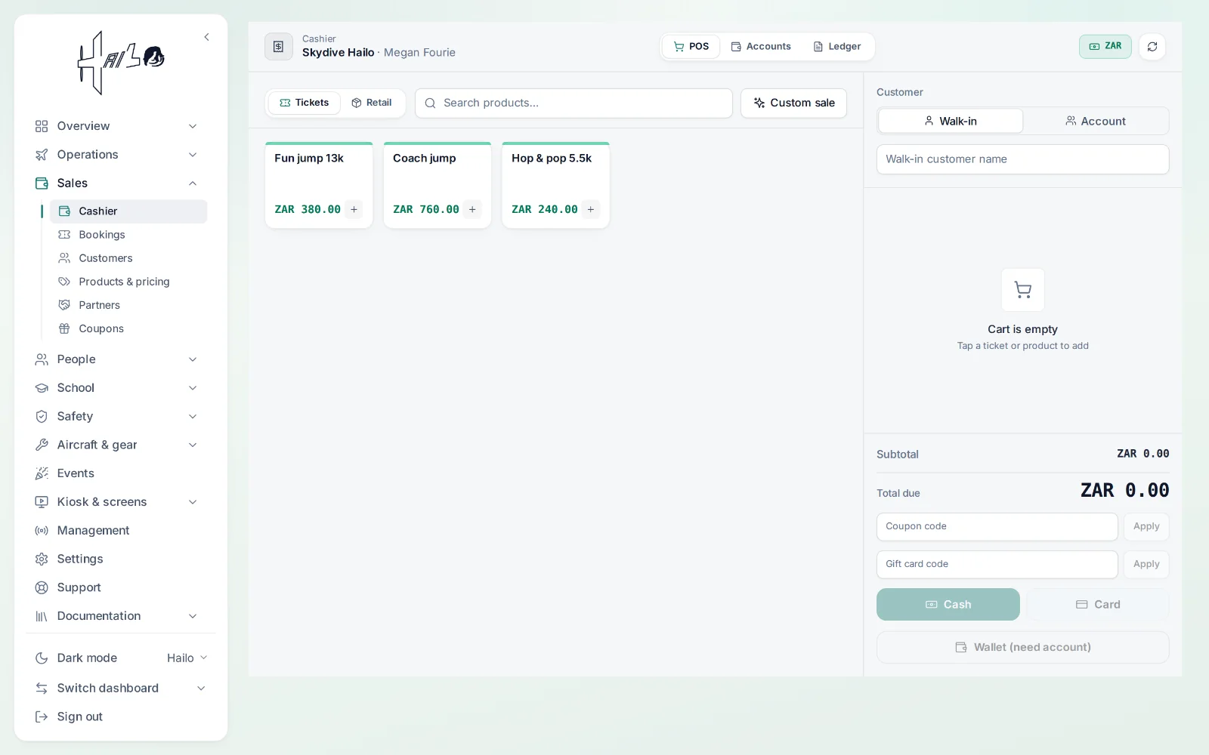Select Walk-in customer type
Viewport: 1209px width, 755px height.
pyautogui.click(x=951, y=121)
